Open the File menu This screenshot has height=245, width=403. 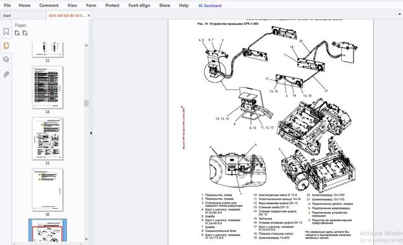point(7,5)
